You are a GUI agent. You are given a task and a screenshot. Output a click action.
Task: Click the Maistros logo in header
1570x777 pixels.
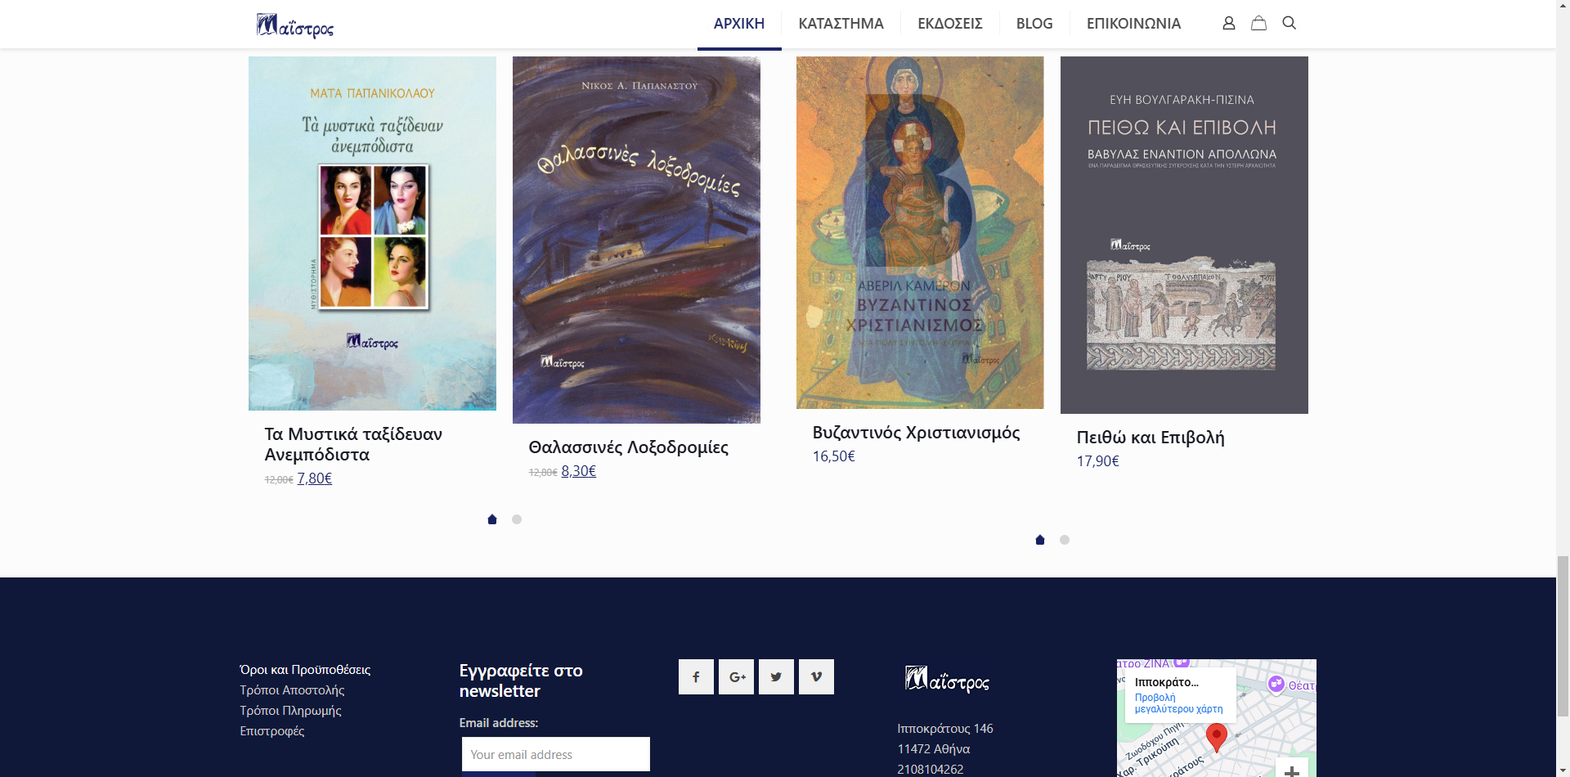(295, 25)
